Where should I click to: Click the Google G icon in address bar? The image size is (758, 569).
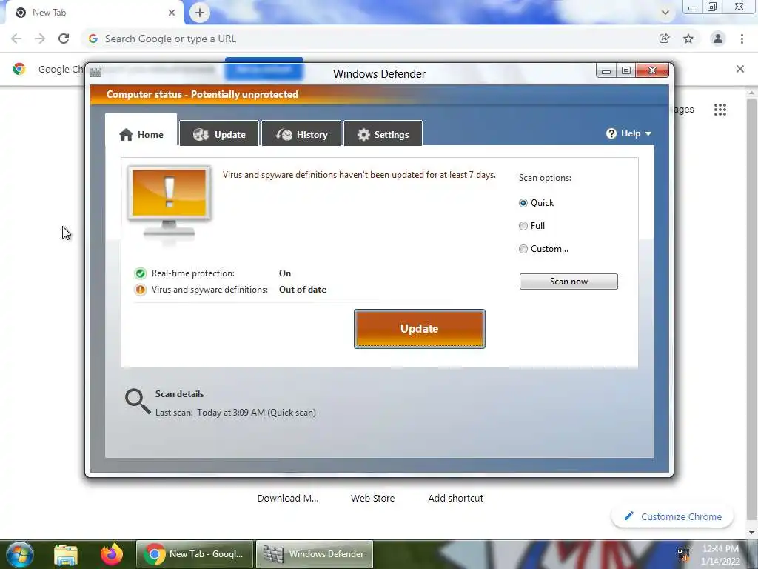[x=93, y=39]
